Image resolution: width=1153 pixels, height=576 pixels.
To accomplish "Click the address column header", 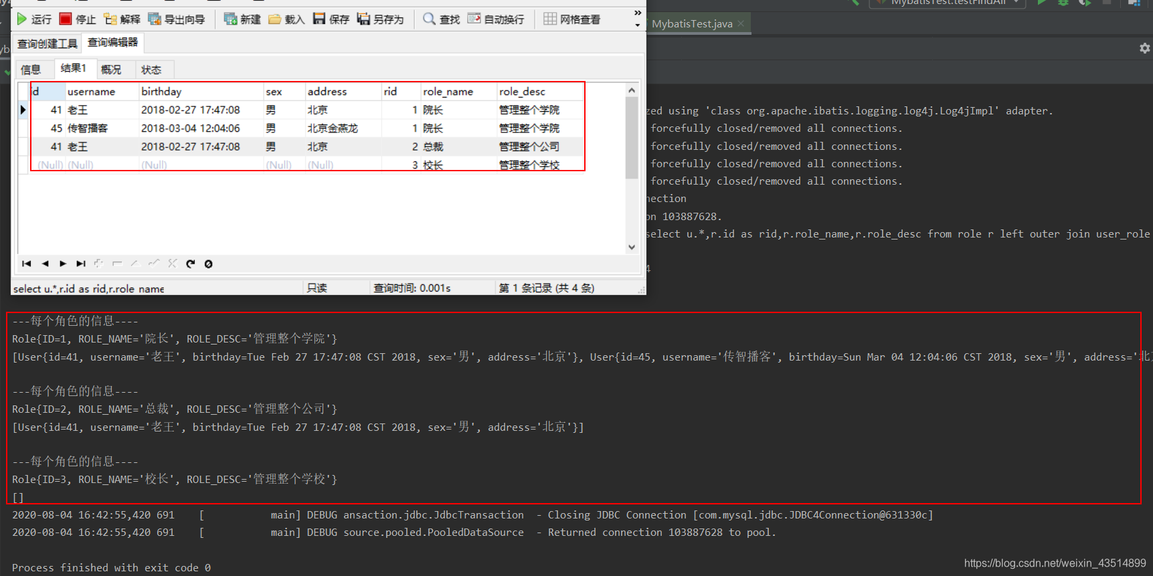I will pyautogui.click(x=343, y=92).
